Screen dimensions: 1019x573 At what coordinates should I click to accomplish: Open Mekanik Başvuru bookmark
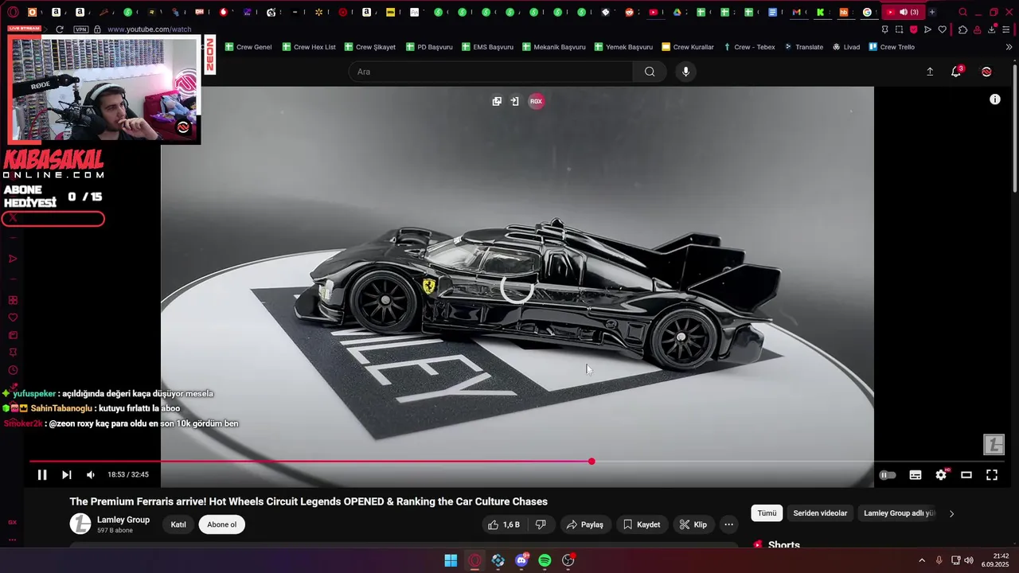coord(554,47)
